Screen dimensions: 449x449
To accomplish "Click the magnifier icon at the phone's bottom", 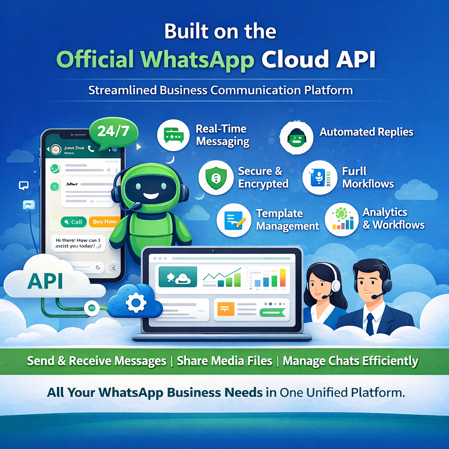I will coord(113,267).
